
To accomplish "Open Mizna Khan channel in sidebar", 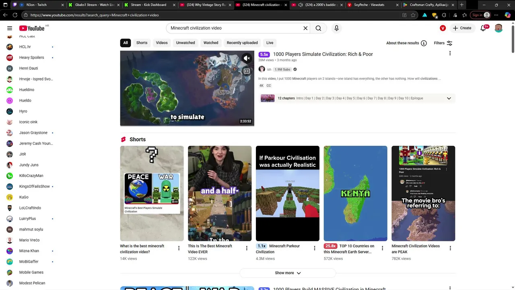I will tap(30, 251).
